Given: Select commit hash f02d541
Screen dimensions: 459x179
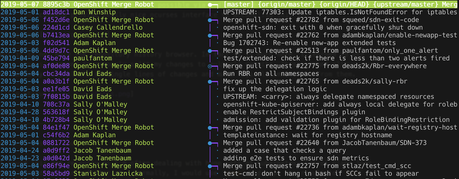Looking at the screenshot, I should tap(56, 43).
